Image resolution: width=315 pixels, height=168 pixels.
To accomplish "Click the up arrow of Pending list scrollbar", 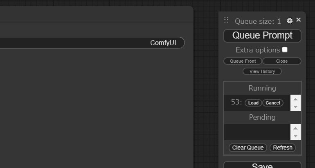I will click(x=295, y=128).
